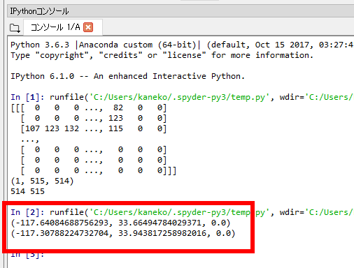Click the wdir argument in In [1]
Screen dimensions: 354x268
pos(316,97)
